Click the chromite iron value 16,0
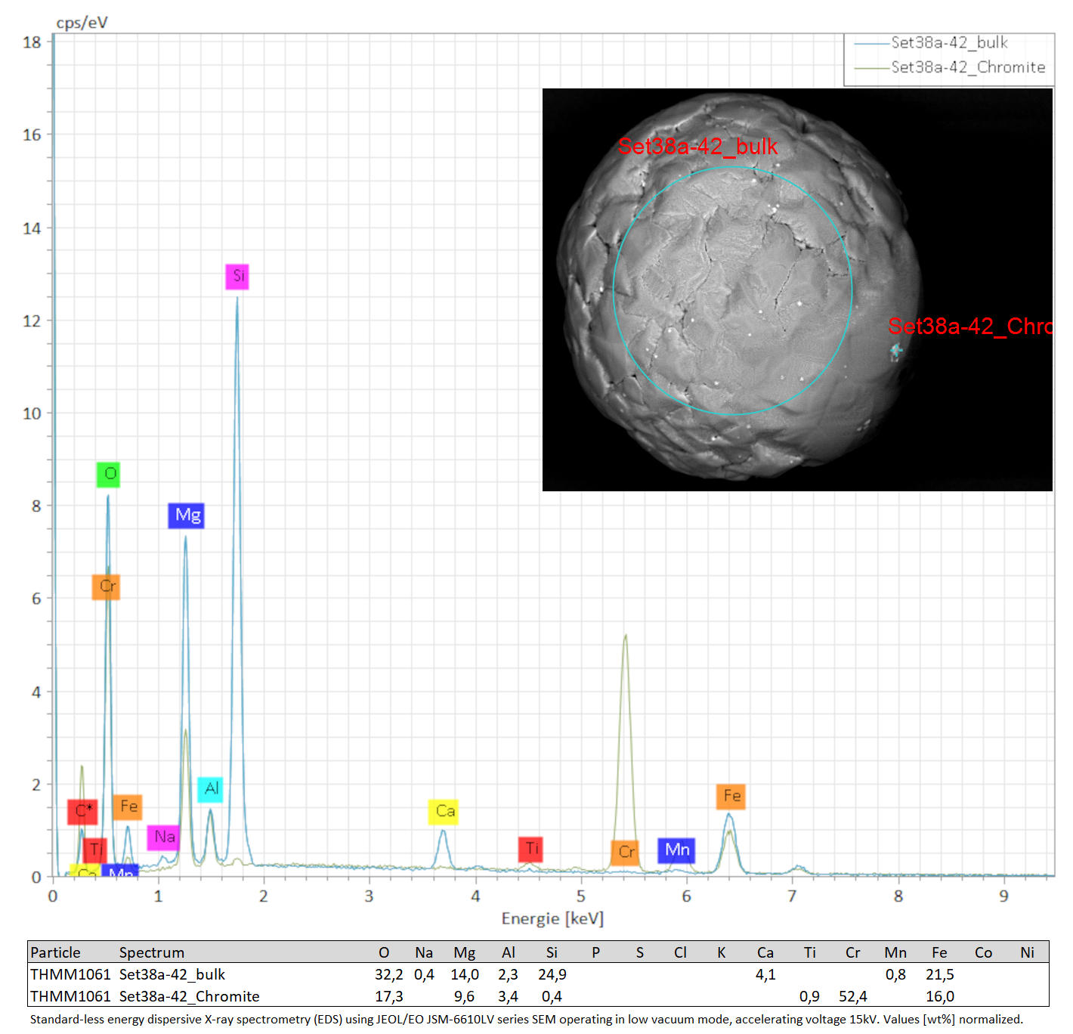1073x1034 pixels. pos(940,997)
